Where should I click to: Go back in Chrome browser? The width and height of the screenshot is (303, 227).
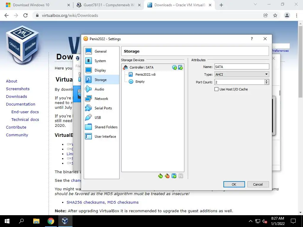[7, 15]
